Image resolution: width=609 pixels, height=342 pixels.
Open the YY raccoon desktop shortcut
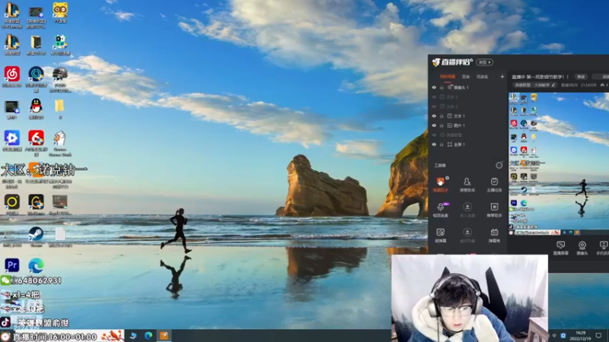click(60, 12)
